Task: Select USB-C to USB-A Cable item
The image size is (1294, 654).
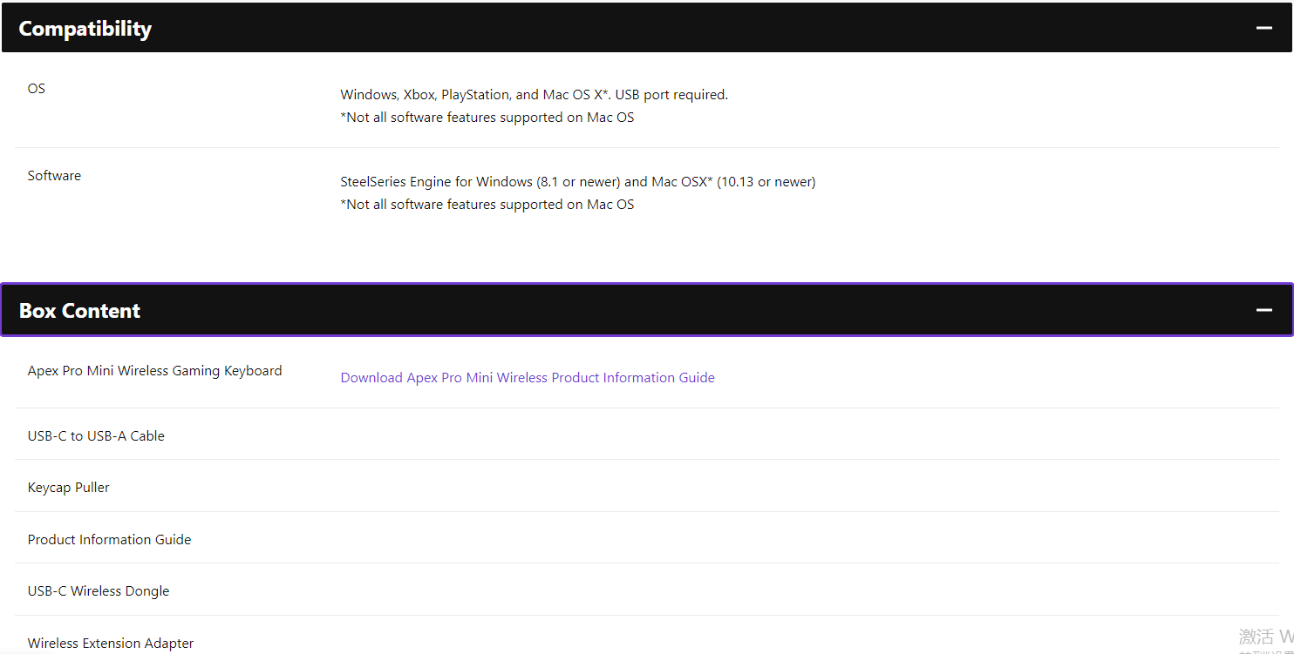Action: click(96, 436)
